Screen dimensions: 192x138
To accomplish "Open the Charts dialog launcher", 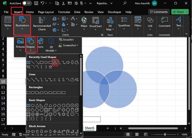I will [102, 35].
